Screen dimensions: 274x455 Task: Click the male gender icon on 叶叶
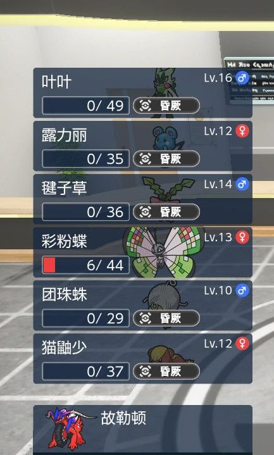point(242,78)
